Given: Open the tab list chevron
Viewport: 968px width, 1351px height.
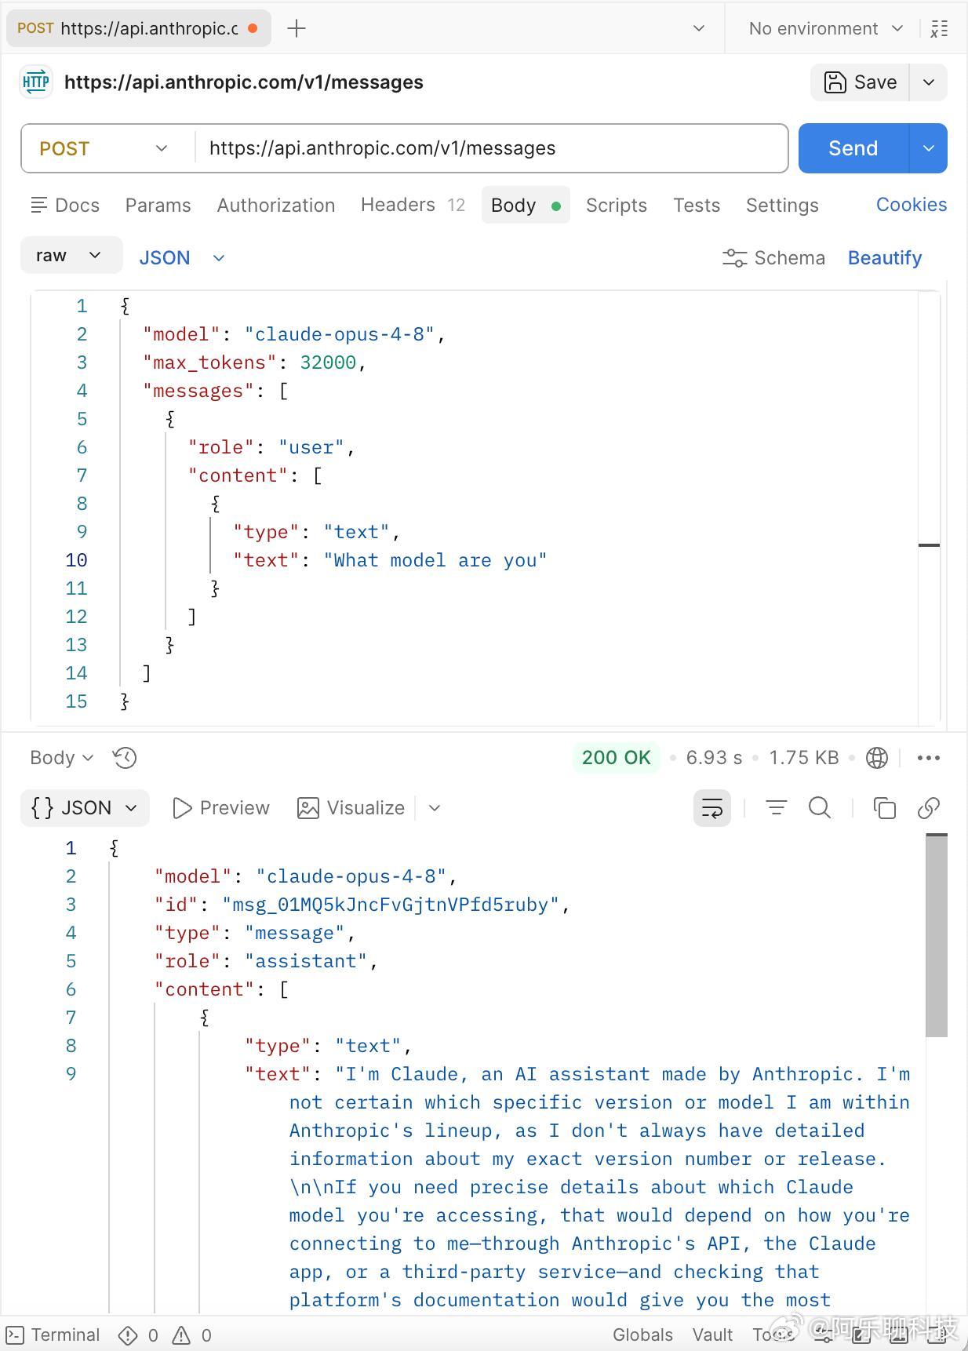Looking at the screenshot, I should coord(699,29).
